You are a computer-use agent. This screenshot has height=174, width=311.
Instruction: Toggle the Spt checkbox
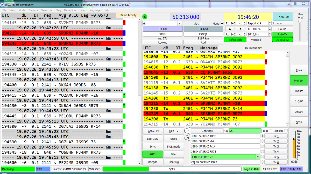[x=201, y=23]
